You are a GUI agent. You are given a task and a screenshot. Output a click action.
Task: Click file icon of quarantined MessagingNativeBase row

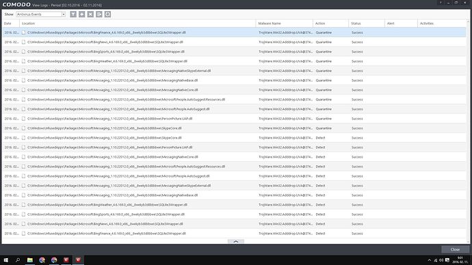pos(23,81)
